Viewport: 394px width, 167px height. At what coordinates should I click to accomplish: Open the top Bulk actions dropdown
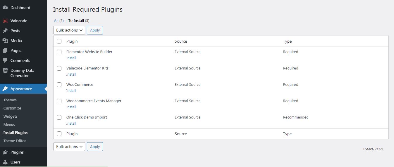pos(69,30)
